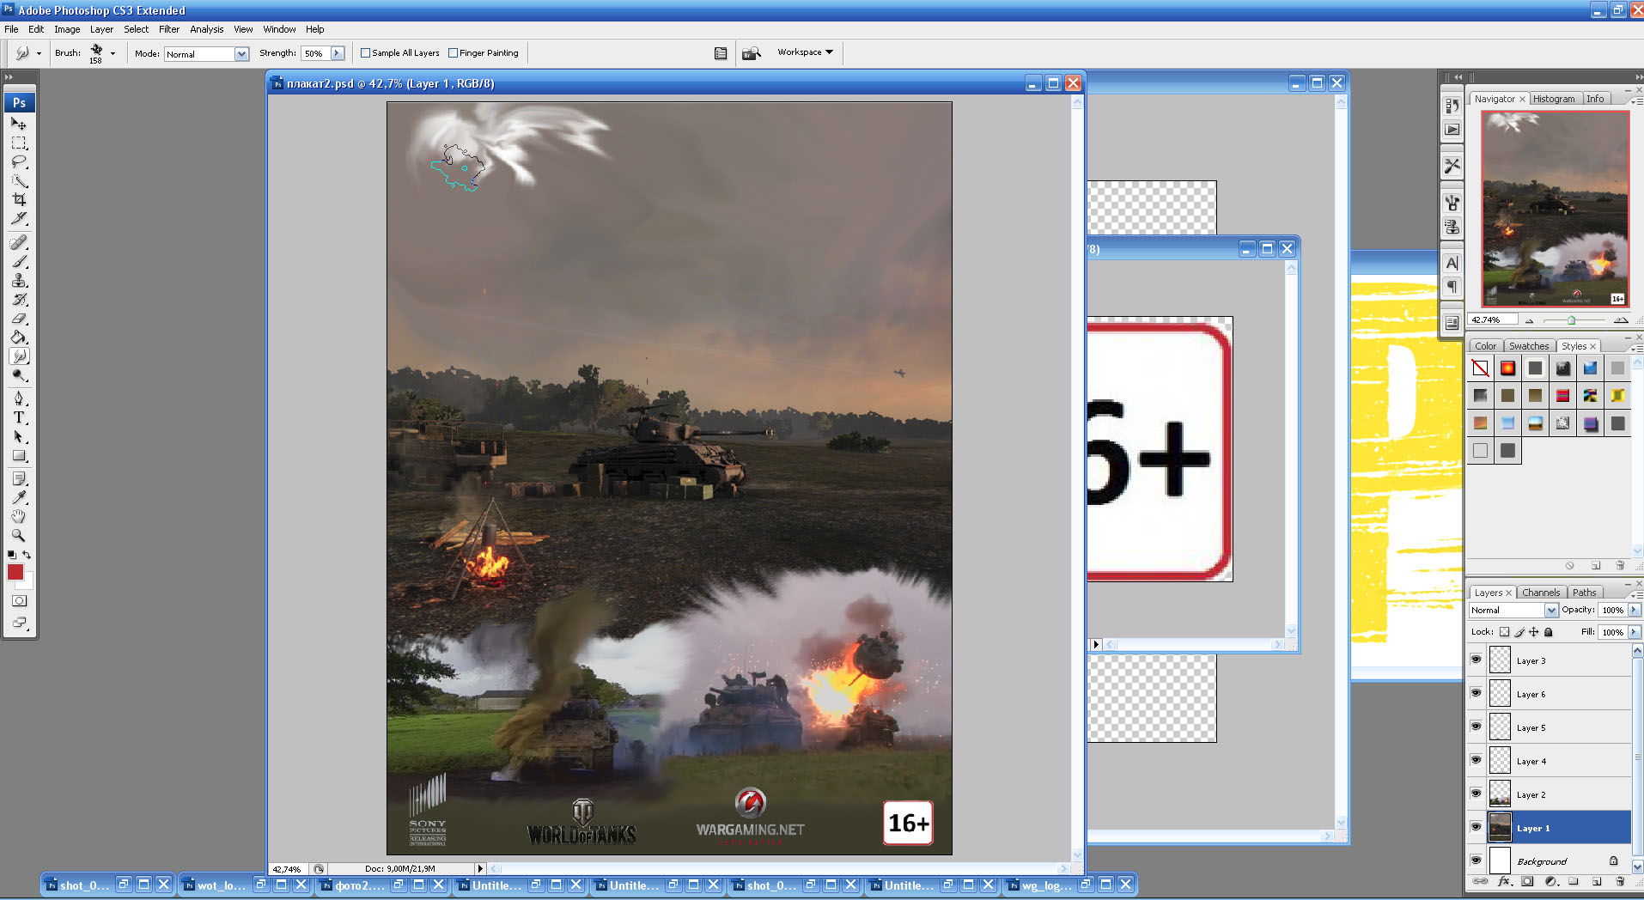Image resolution: width=1644 pixels, height=900 pixels.
Task: Hide Layer 3 using its eye icon
Action: click(x=1477, y=660)
